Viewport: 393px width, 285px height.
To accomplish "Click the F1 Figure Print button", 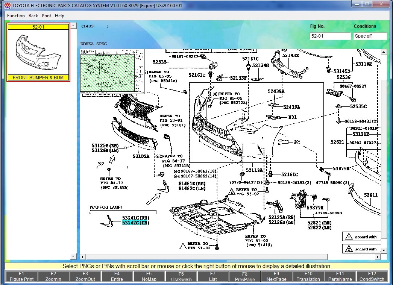I will 21,276.
